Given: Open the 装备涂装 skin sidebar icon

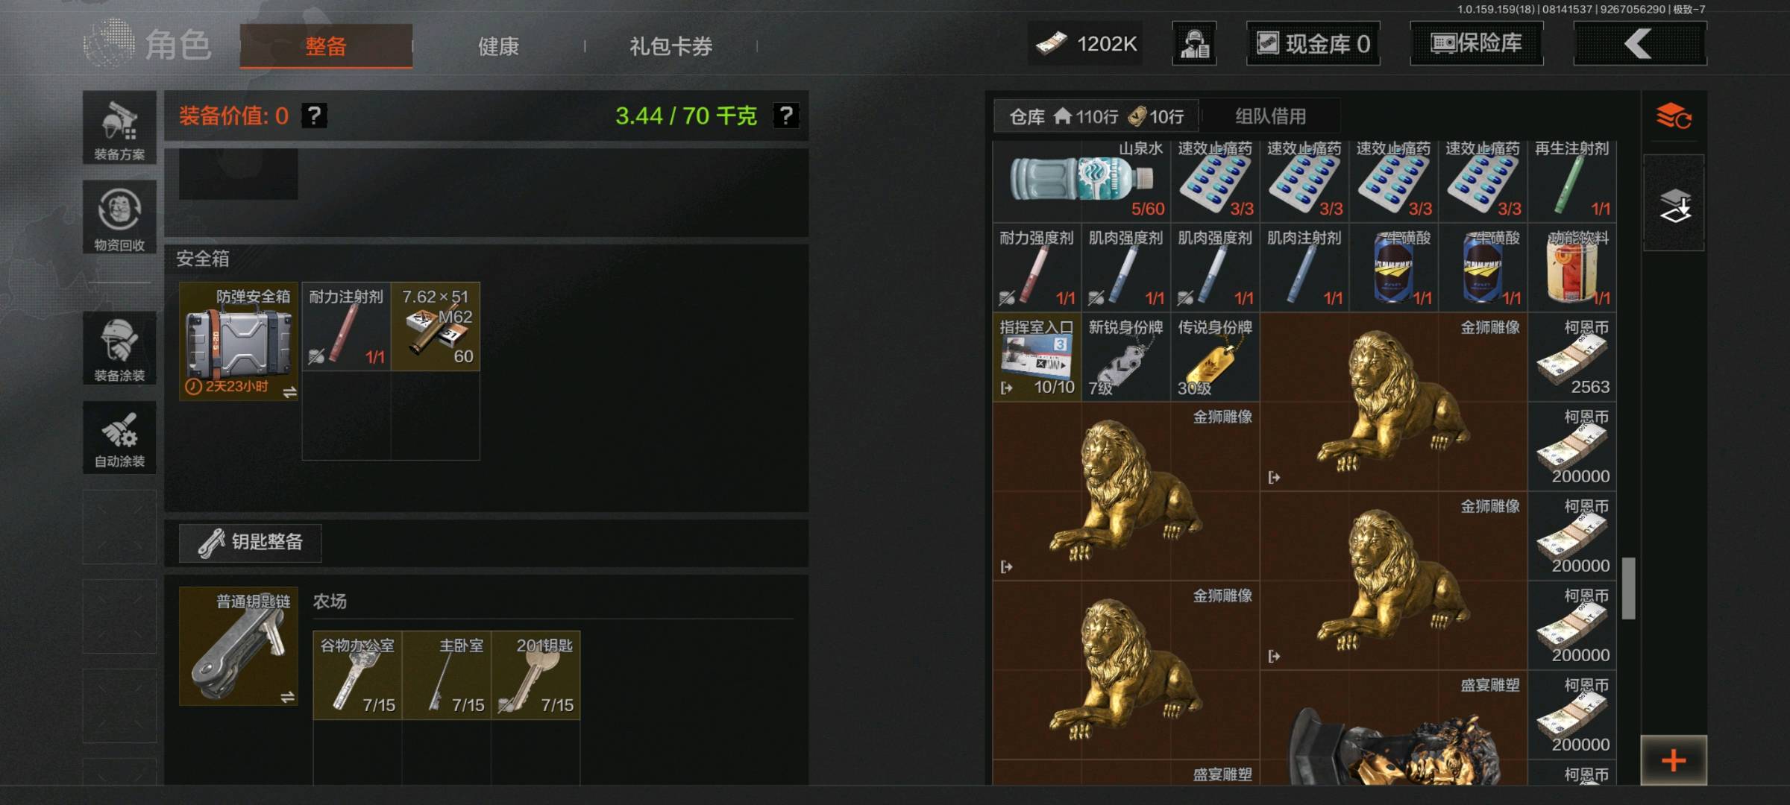Looking at the screenshot, I should [x=119, y=348].
